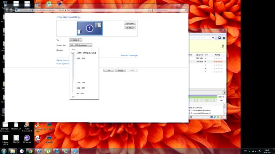
Task: Click the Android icon in uTorrent status bar
Action: (x=218, y=117)
